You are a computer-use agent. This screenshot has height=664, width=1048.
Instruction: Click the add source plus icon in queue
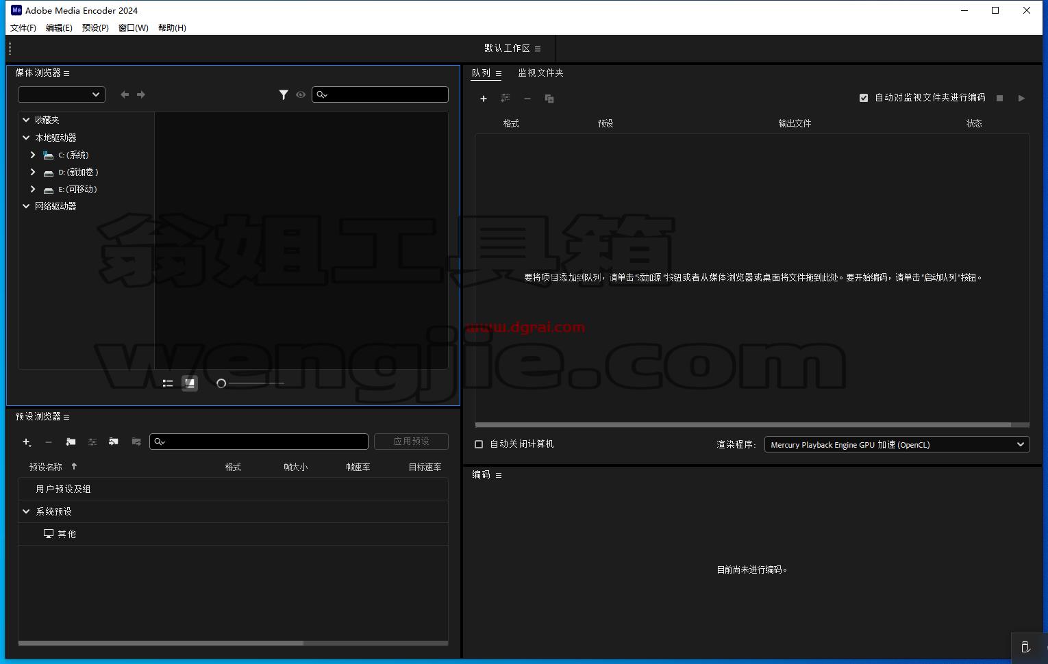point(484,99)
